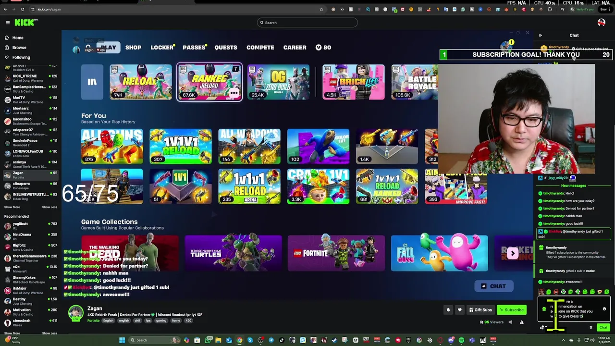The height and width of the screenshot is (346, 615).
Task: Open xQc recommended channel
Action: (x=30, y=269)
